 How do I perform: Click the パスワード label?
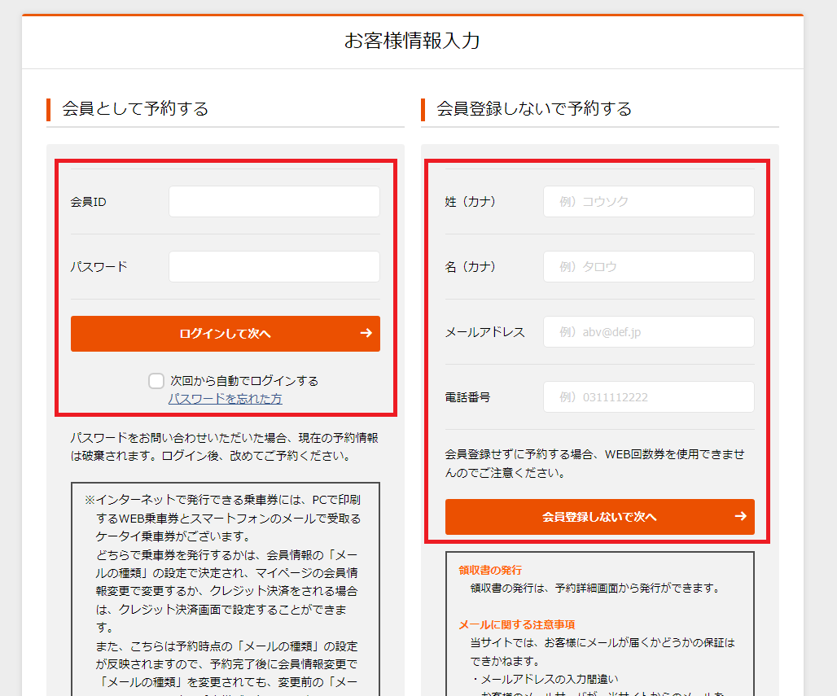(x=99, y=267)
